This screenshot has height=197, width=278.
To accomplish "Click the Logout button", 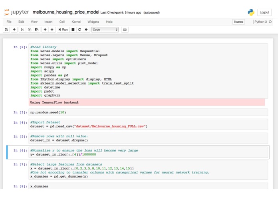I will pyautogui.click(x=264, y=12).
